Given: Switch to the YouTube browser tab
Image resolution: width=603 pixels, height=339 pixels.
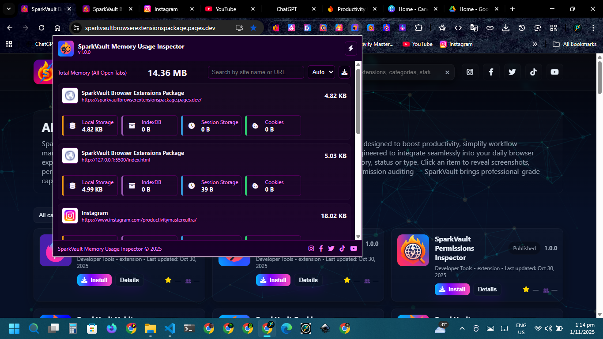Looking at the screenshot, I should [x=226, y=9].
